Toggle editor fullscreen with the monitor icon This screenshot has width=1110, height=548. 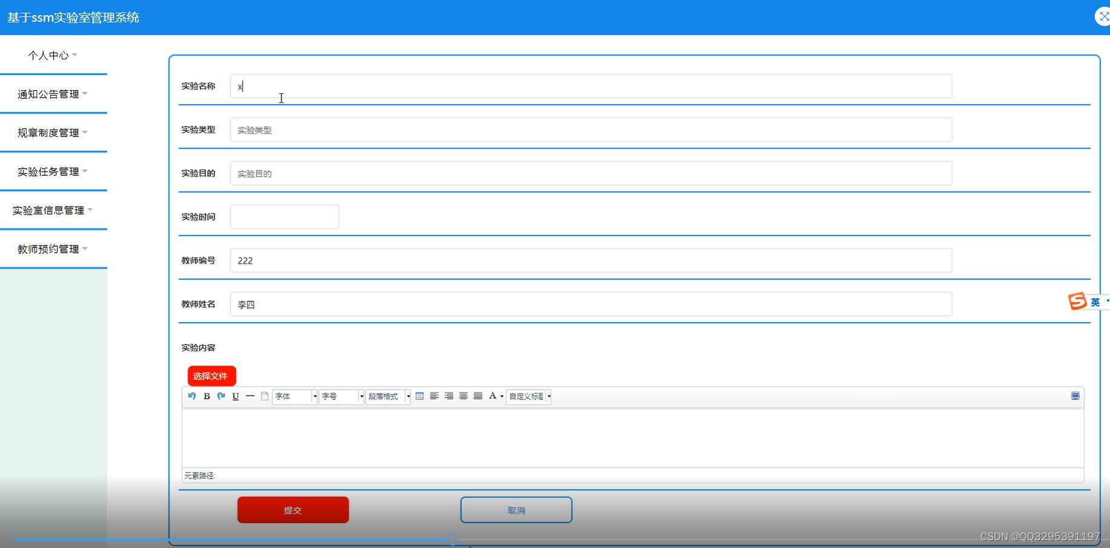1075,396
